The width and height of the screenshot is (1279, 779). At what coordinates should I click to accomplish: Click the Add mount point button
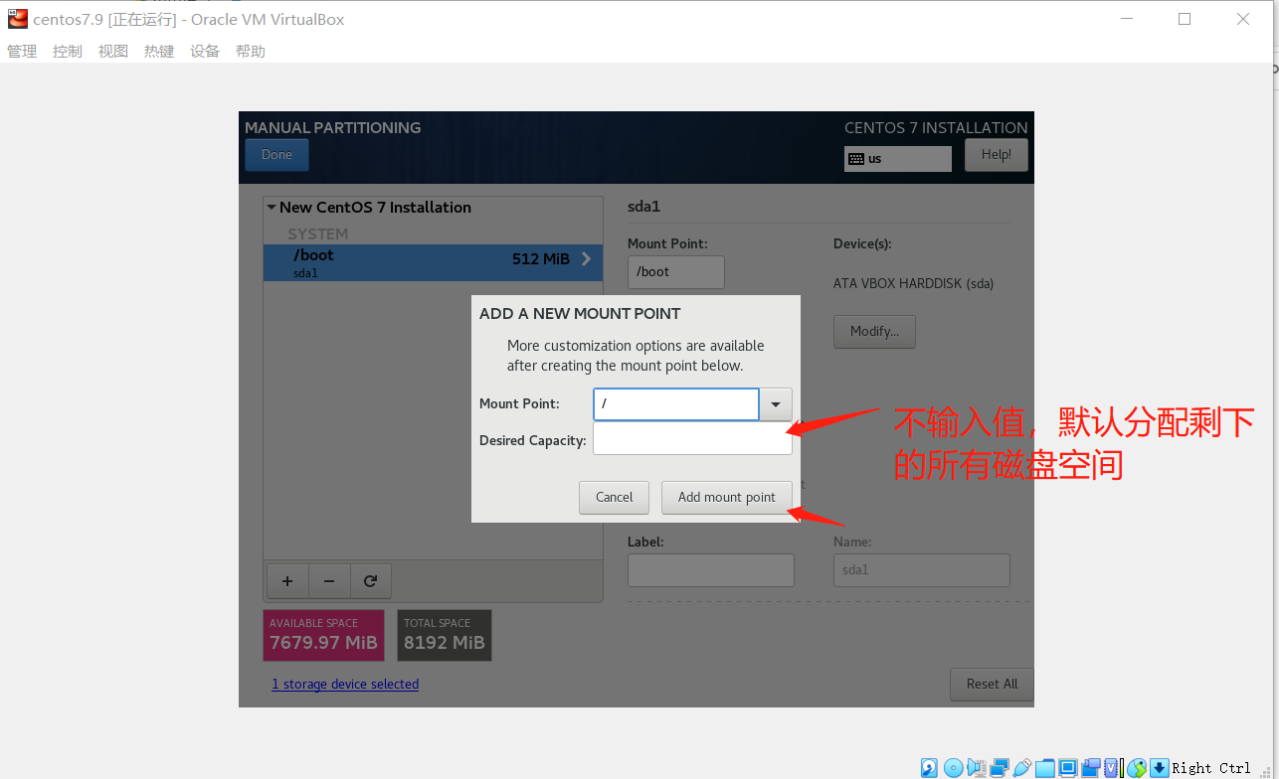click(727, 498)
